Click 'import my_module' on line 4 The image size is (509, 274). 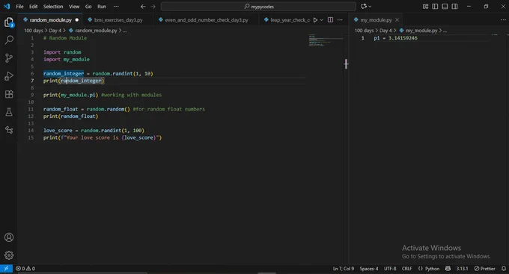67,59
